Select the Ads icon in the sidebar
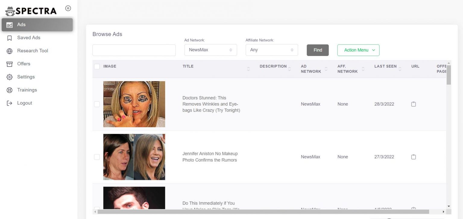This screenshot has width=463, height=219. [9, 24]
